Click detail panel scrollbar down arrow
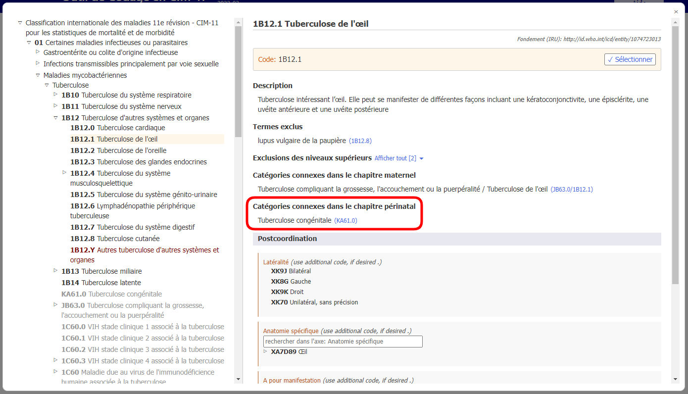The width and height of the screenshot is (688, 394). click(x=675, y=379)
